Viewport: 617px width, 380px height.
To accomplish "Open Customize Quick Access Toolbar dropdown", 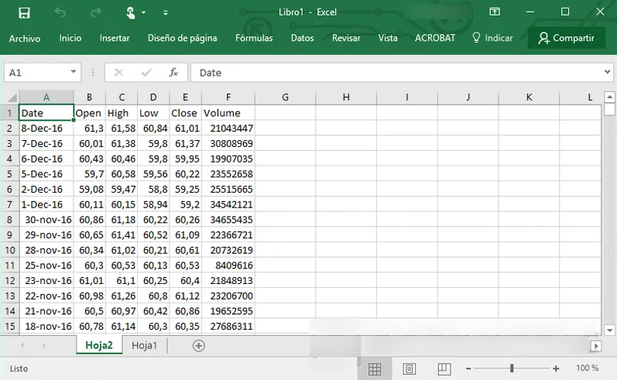I will click(166, 13).
